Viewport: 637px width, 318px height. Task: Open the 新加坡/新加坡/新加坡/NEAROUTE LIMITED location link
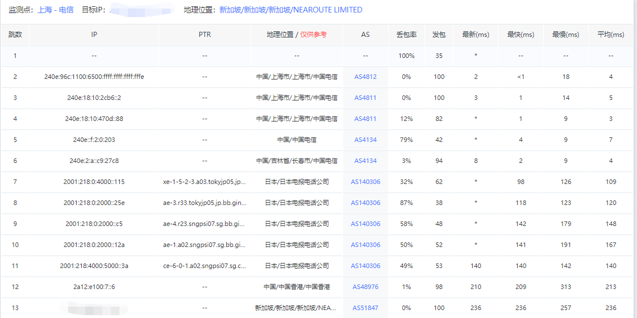(291, 10)
